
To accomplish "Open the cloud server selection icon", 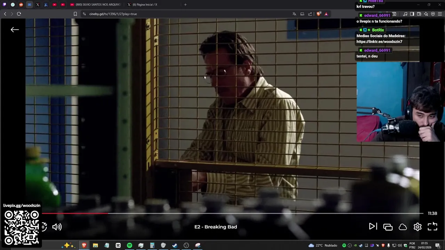I will click(x=403, y=227).
